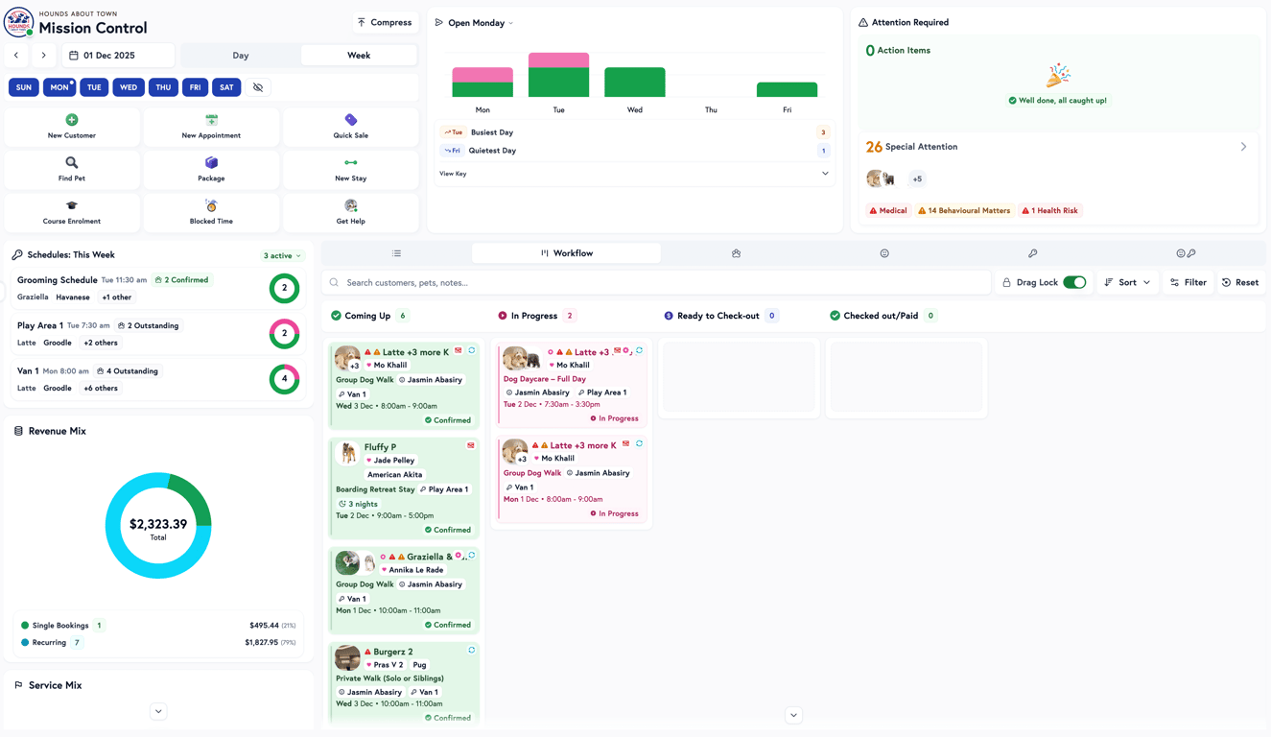Screen dimensions: 1271x737
Task: Open the New Customer quick action
Action: [x=72, y=127]
